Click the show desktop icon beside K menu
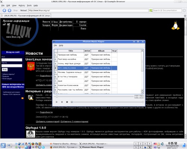187x149 pixels. coord(10,146)
